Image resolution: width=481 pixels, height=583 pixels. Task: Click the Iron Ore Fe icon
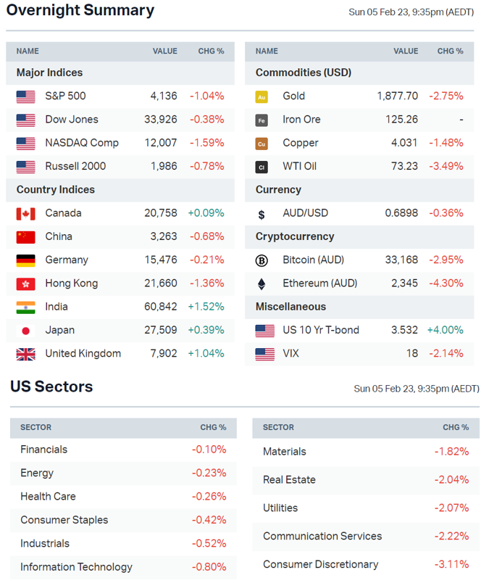[262, 120]
